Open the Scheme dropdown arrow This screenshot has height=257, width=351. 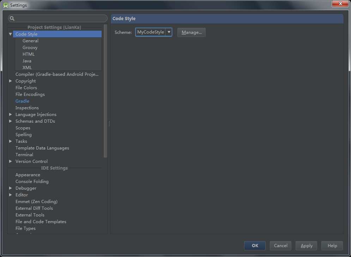(x=169, y=32)
